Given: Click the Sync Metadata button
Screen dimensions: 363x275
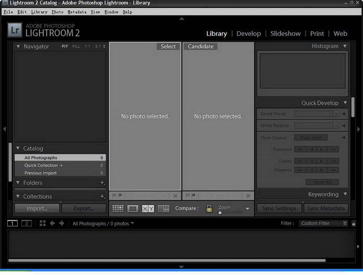Looking at the screenshot, I should (326, 208).
